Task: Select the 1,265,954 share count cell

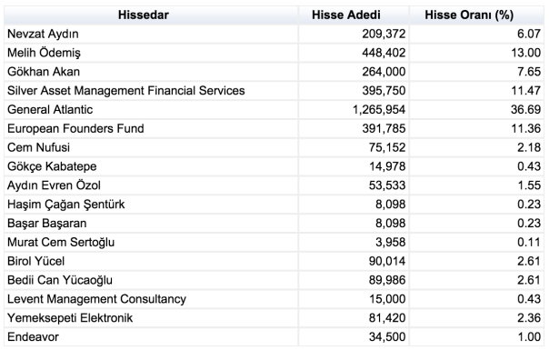Action: pyautogui.click(x=354, y=110)
